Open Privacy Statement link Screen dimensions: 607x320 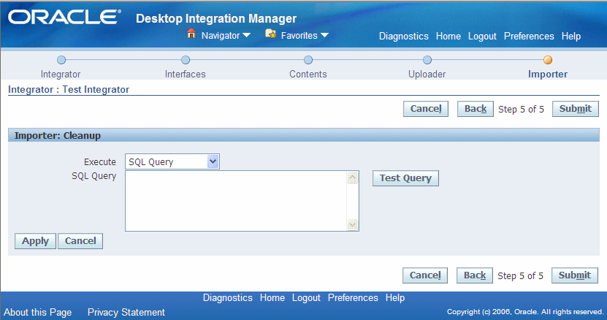coord(126,312)
